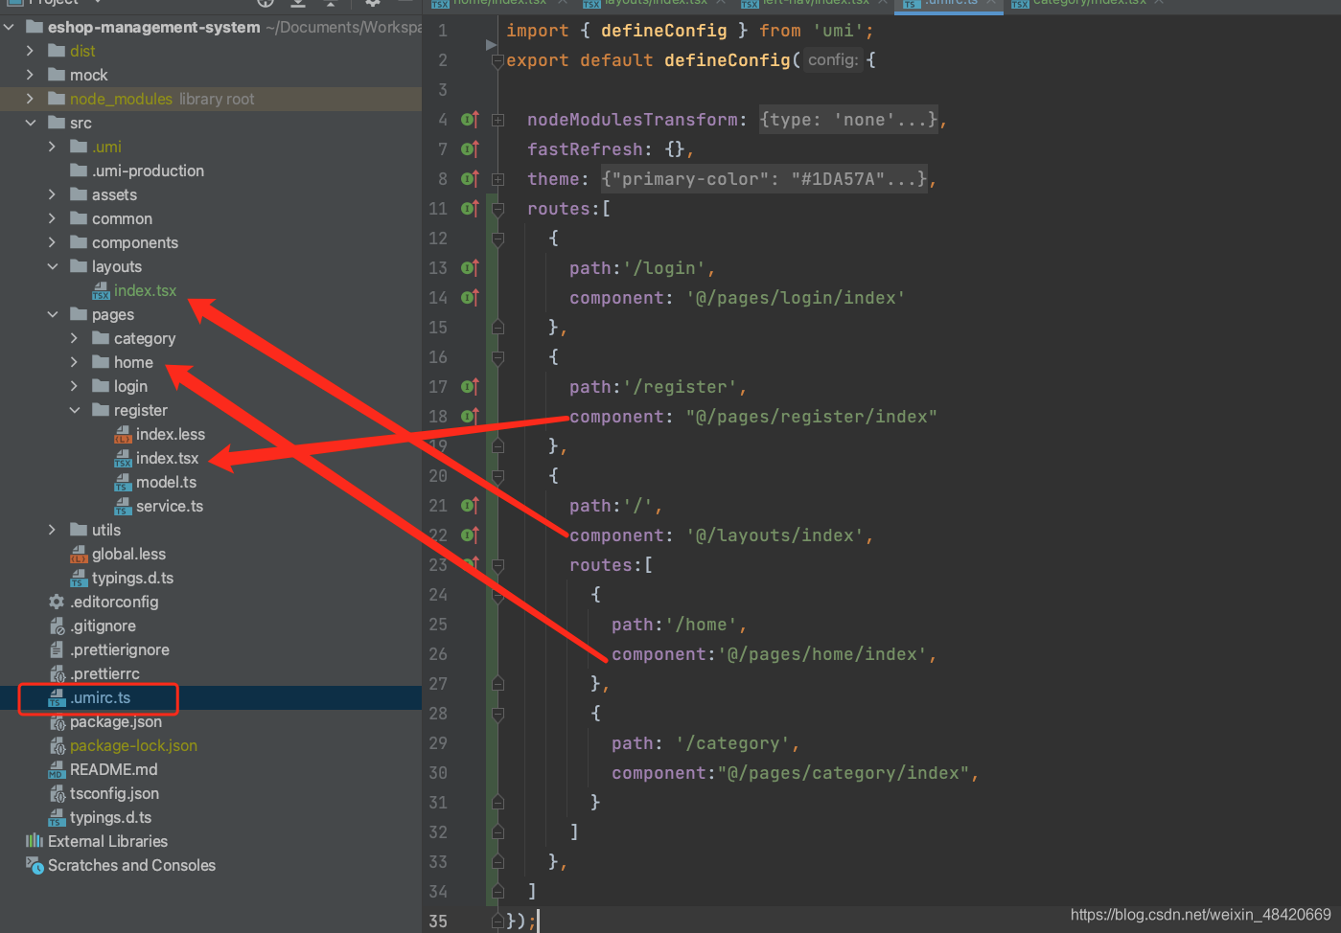
Task: Click the TS file icon of model.ts
Action: coord(123,482)
